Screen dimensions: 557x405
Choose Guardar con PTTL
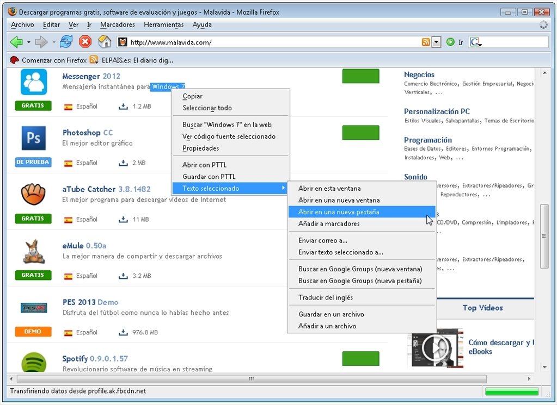tap(231, 176)
